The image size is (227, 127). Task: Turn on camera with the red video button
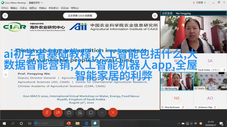58,113
